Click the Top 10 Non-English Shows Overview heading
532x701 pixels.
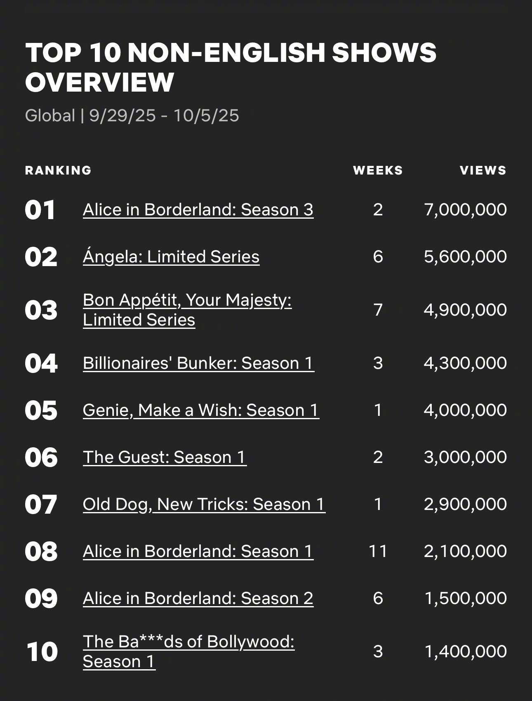coord(231,67)
